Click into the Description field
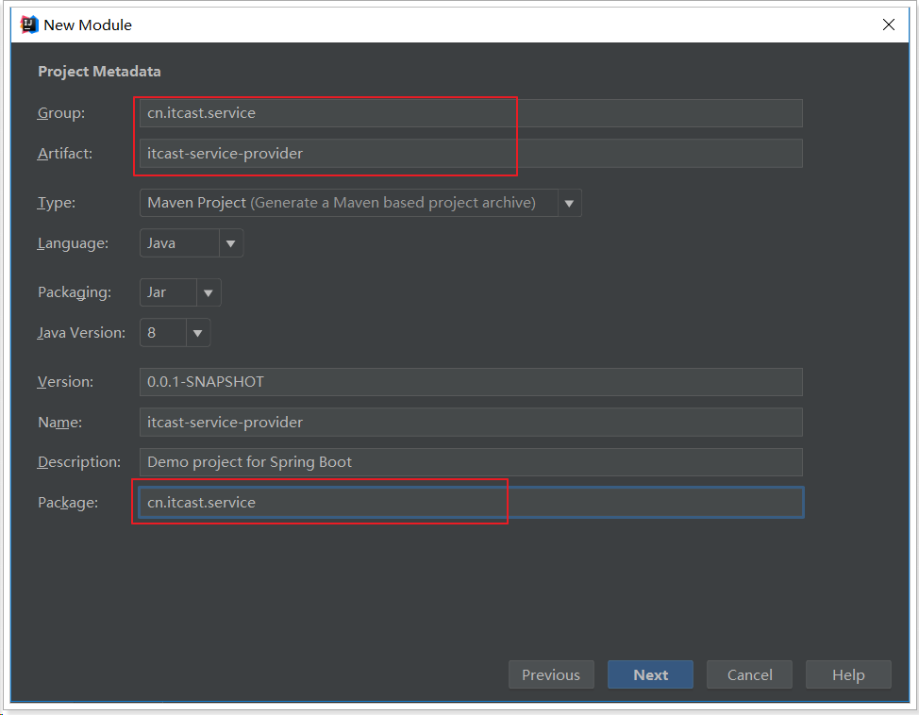 (470, 462)
